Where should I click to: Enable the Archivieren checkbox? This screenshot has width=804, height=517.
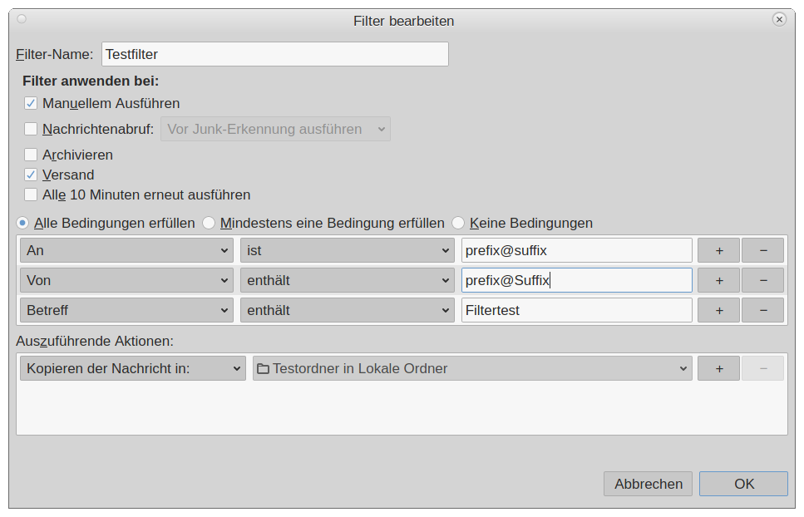[31, 155]
